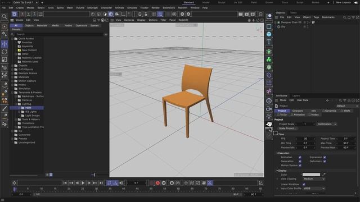
Task: Open the Input Color Profile sRGB dropdown
Action: pyautogui.click(x=314, y=189)
